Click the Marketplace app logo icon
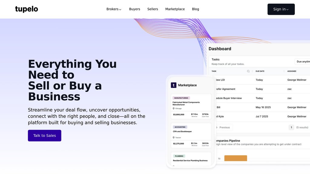 click(x=173, y=85)
